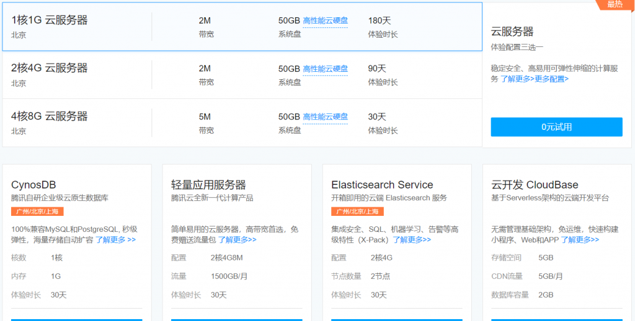Click the 2核4G8M configuration value
Viewport: 635px width, 321px height.
click(x=227, y=258)
